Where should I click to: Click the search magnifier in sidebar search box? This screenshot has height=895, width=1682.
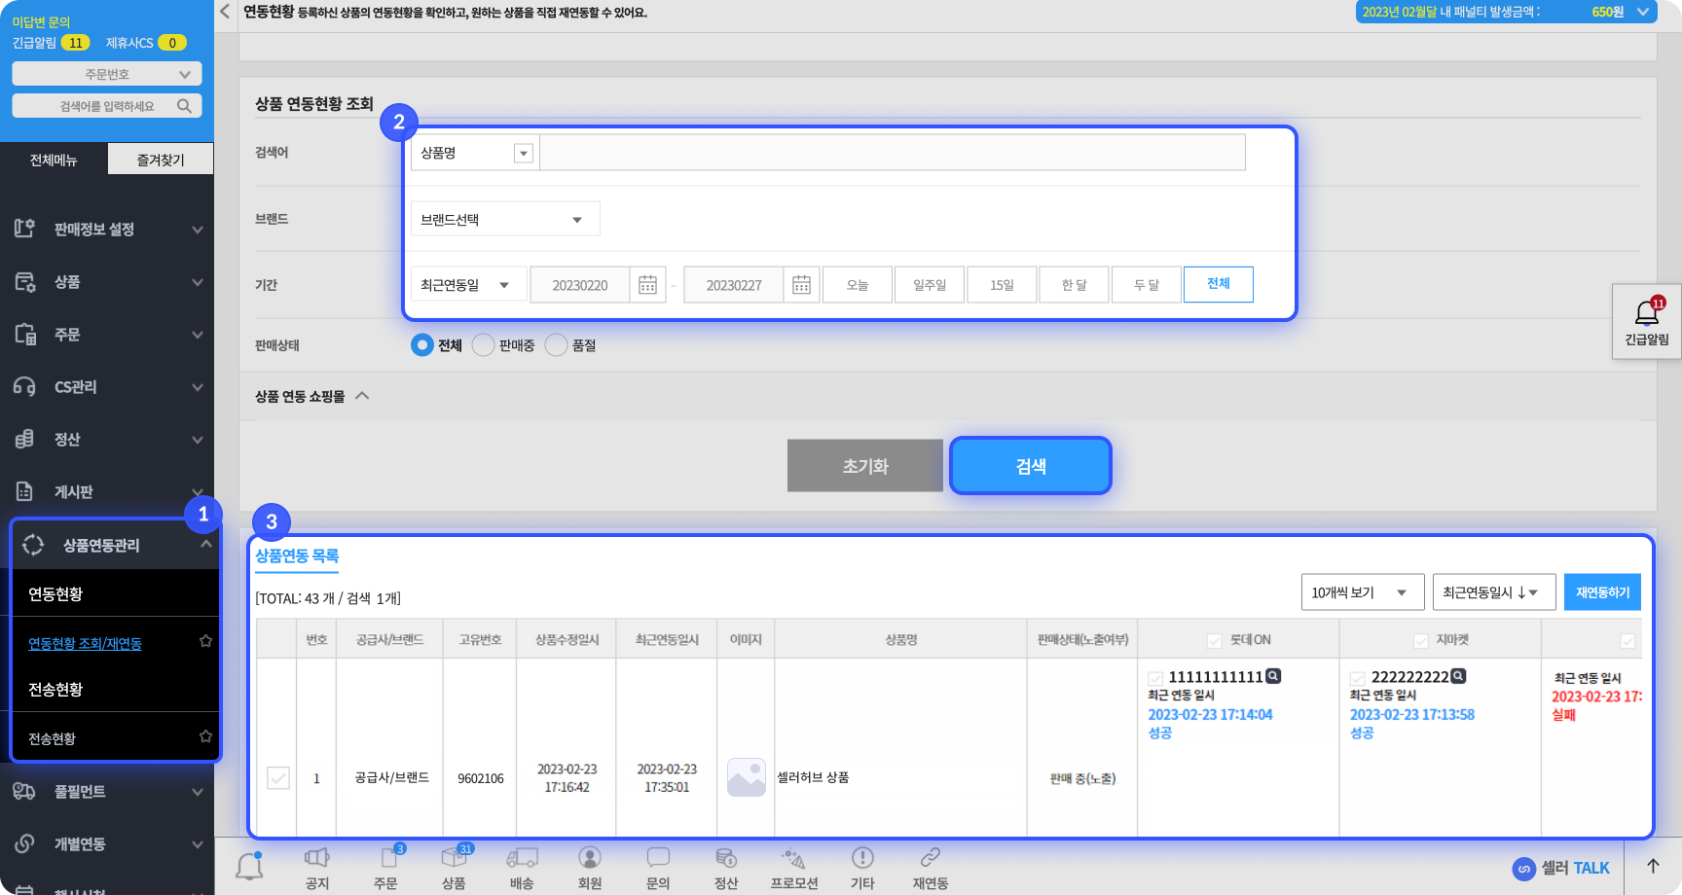pos(184,106)
